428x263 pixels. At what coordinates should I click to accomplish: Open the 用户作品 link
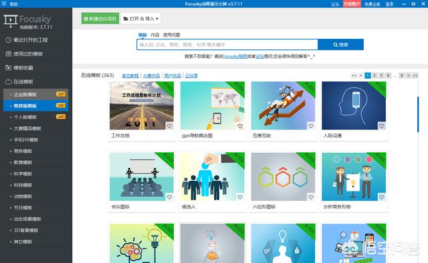[173, 75]
